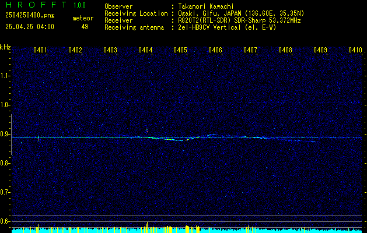Viewport: 367px width, 233px height.
Task: Click the 0408 time marker
Action: click(x=285, y=50)
